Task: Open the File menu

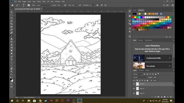Action: (16, 1)
